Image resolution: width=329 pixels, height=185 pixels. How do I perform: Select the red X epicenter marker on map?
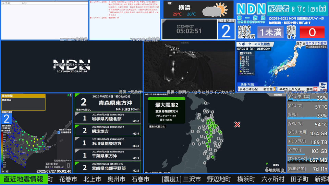coord(237,124)
